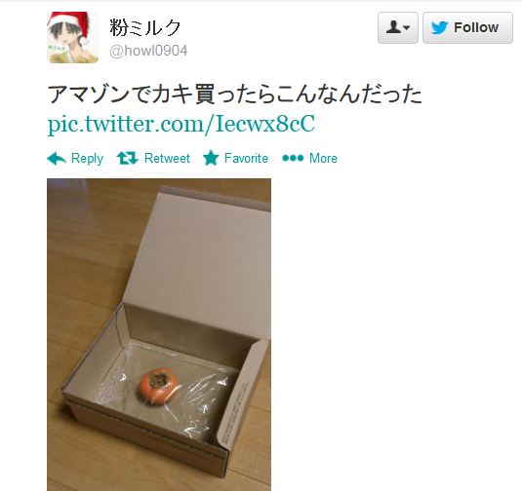The image size is (522, 491).
Task: Select the Retweet text action
Action: pos(167,158)
